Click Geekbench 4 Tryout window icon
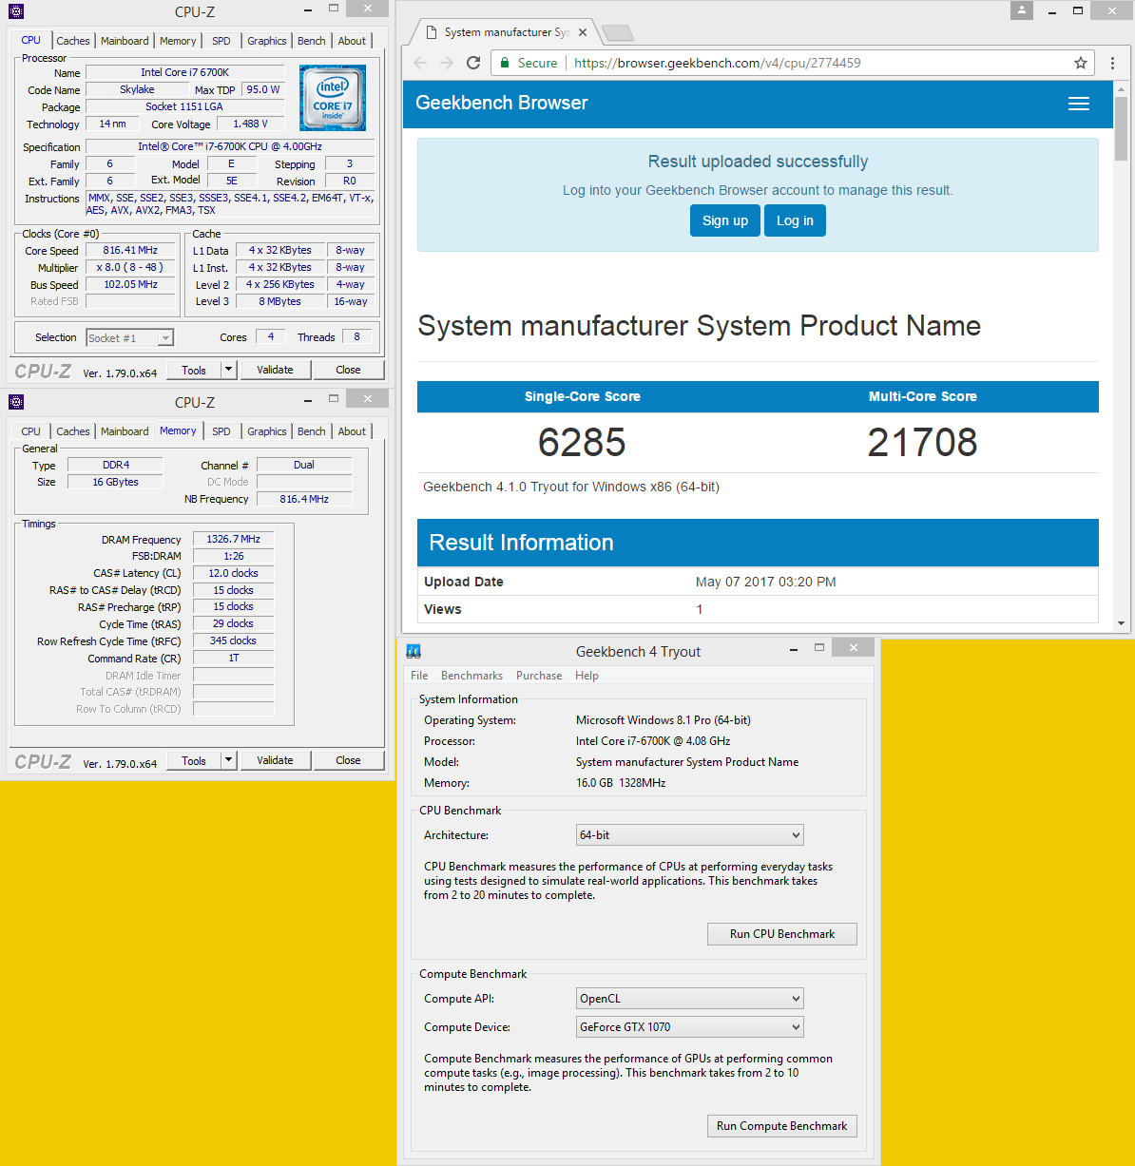 tap(414, 651)
